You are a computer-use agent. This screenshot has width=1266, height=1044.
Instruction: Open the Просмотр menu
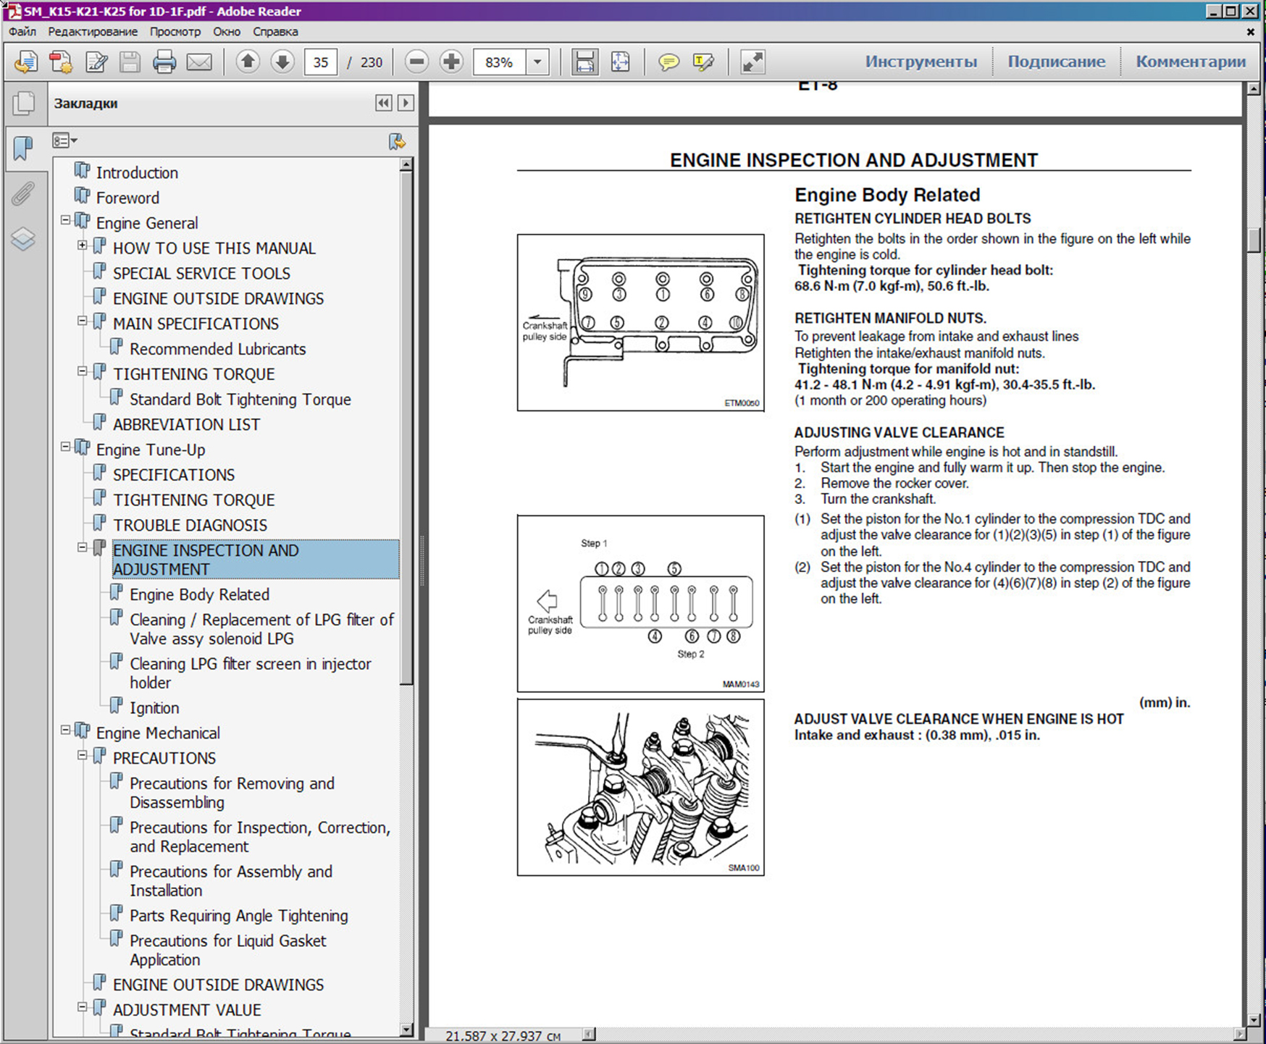click(175, 32)
